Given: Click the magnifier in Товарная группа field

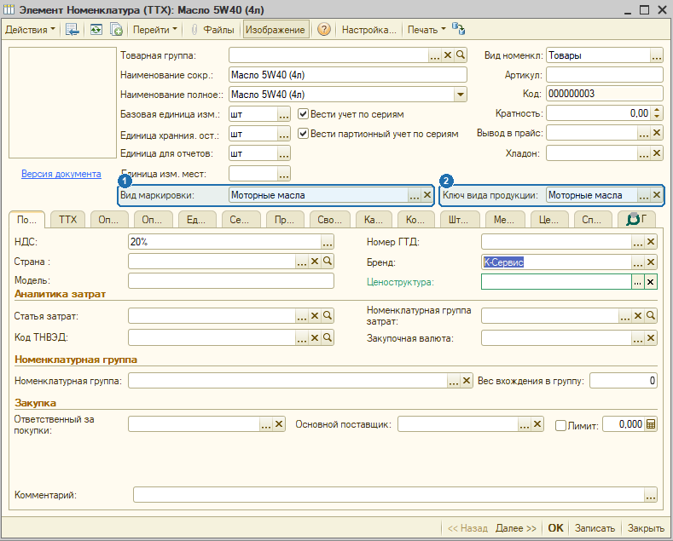Looking at the screenshot, I should 461,55.
